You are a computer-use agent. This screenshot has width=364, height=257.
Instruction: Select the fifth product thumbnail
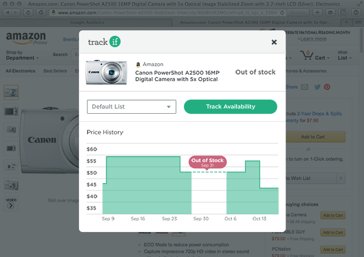point(11,167)
